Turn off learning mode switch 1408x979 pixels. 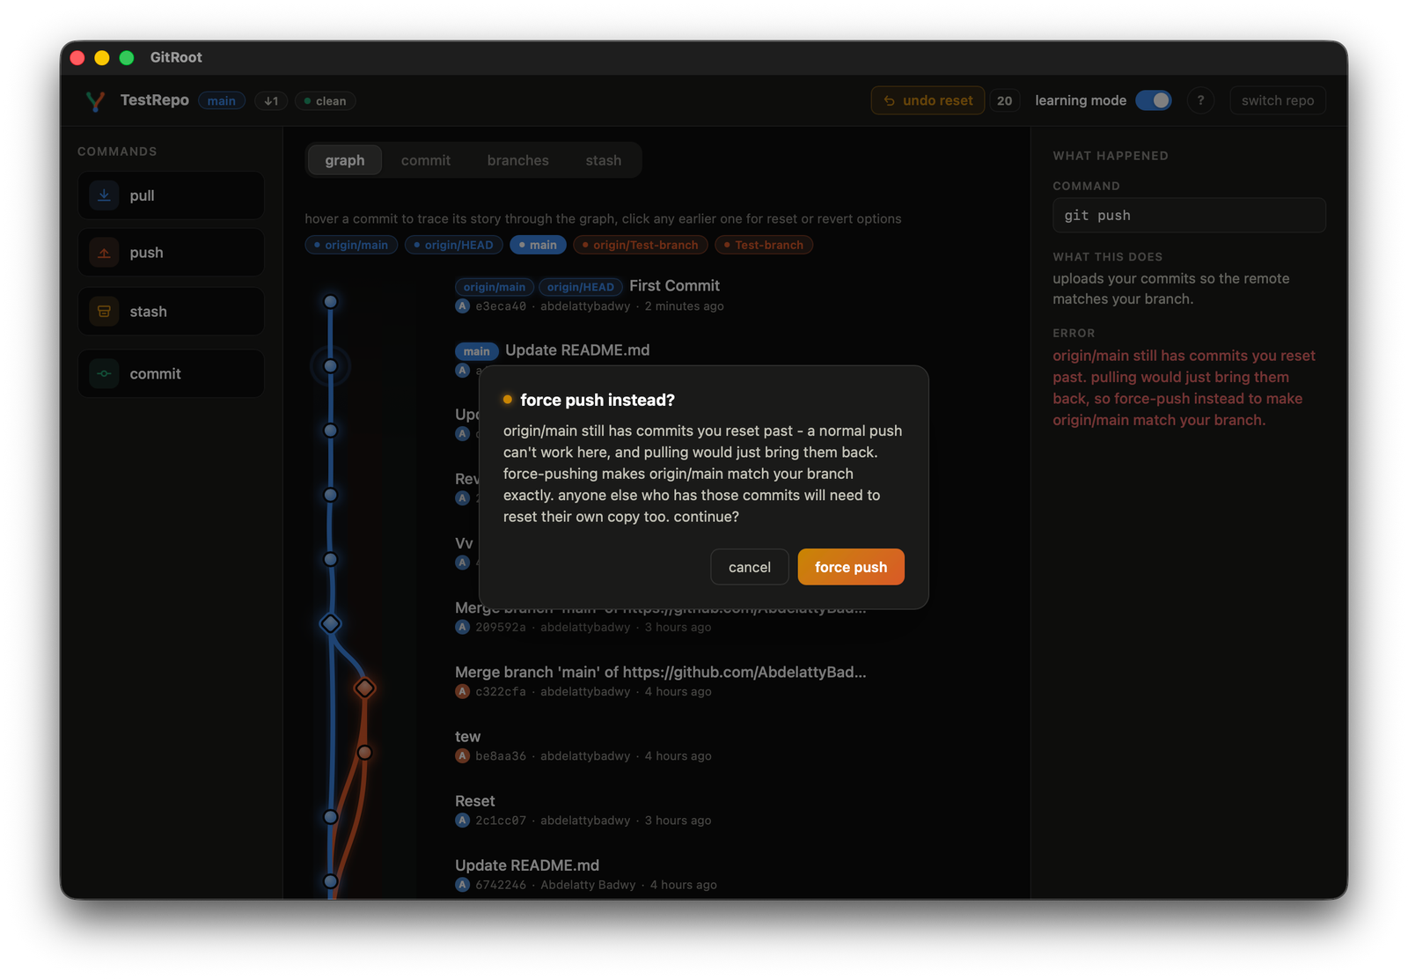pyautogui.click(x=1153, y=100)
